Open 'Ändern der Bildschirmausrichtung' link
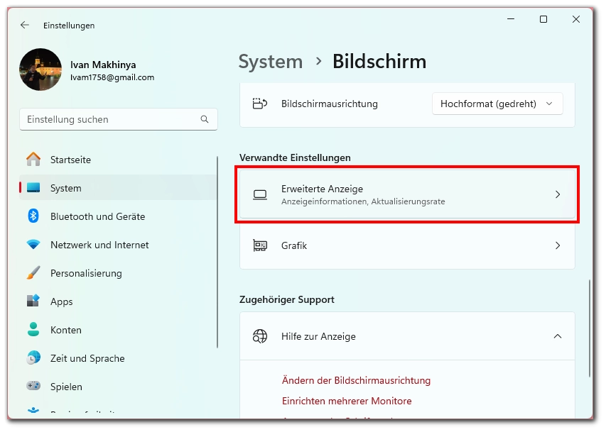 click(356, 381)
